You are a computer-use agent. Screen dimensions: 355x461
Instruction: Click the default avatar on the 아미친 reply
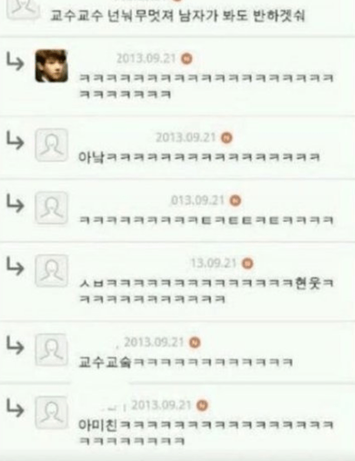coord(51,413)
